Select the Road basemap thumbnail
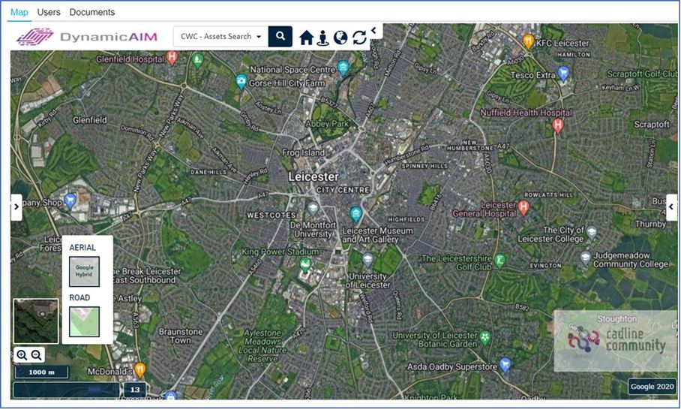Screen dimensions: 681x410 pyautogui.click(x=84, y=321)
